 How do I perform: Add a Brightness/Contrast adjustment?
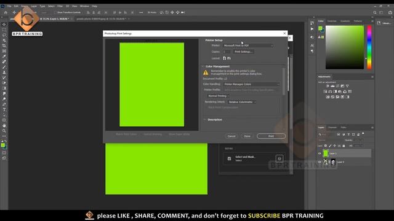(328, 86)
